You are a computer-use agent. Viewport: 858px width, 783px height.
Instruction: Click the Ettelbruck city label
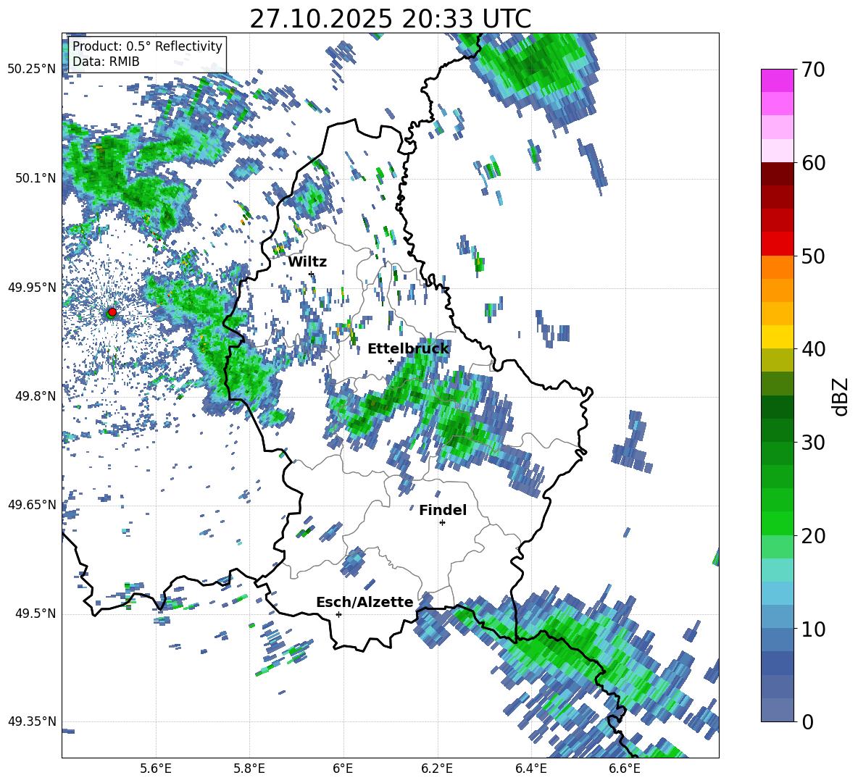click(408, 349)
